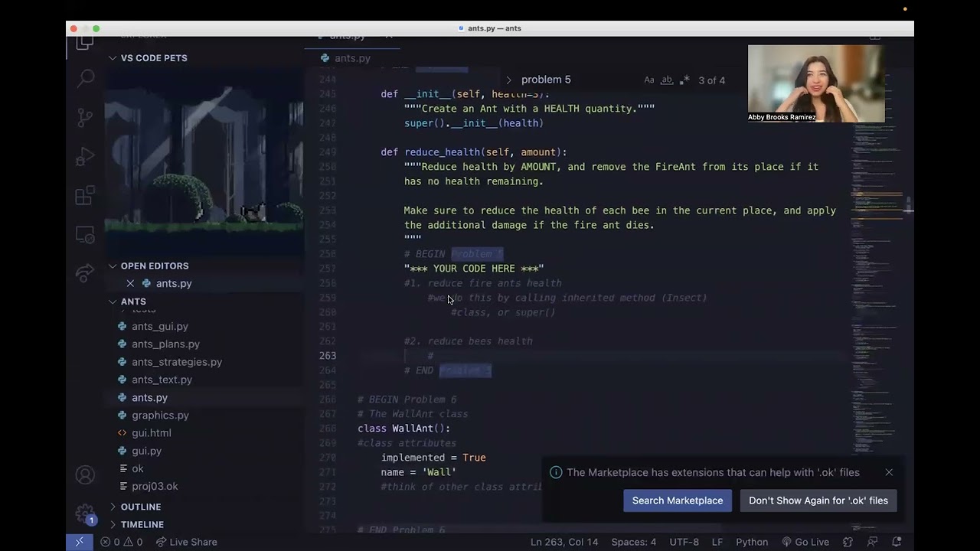Screen dimensions: 980x551
Task: Change the UTF-8 file encoding
Action: pos(684,542)
